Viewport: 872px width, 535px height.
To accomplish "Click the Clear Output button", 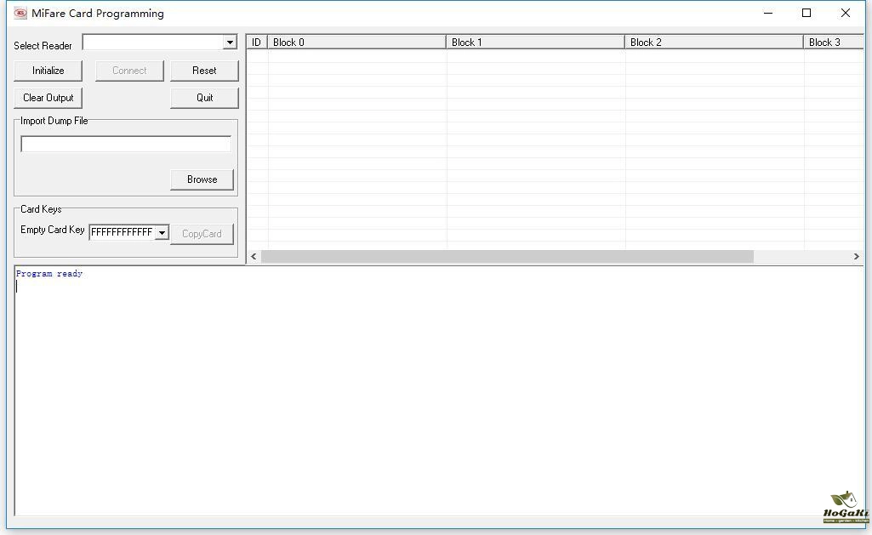I will (x=48, y=98).
